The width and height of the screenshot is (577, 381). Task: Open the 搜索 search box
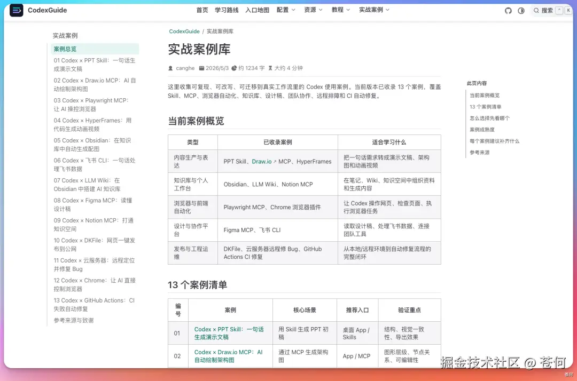tap(552, 11)
